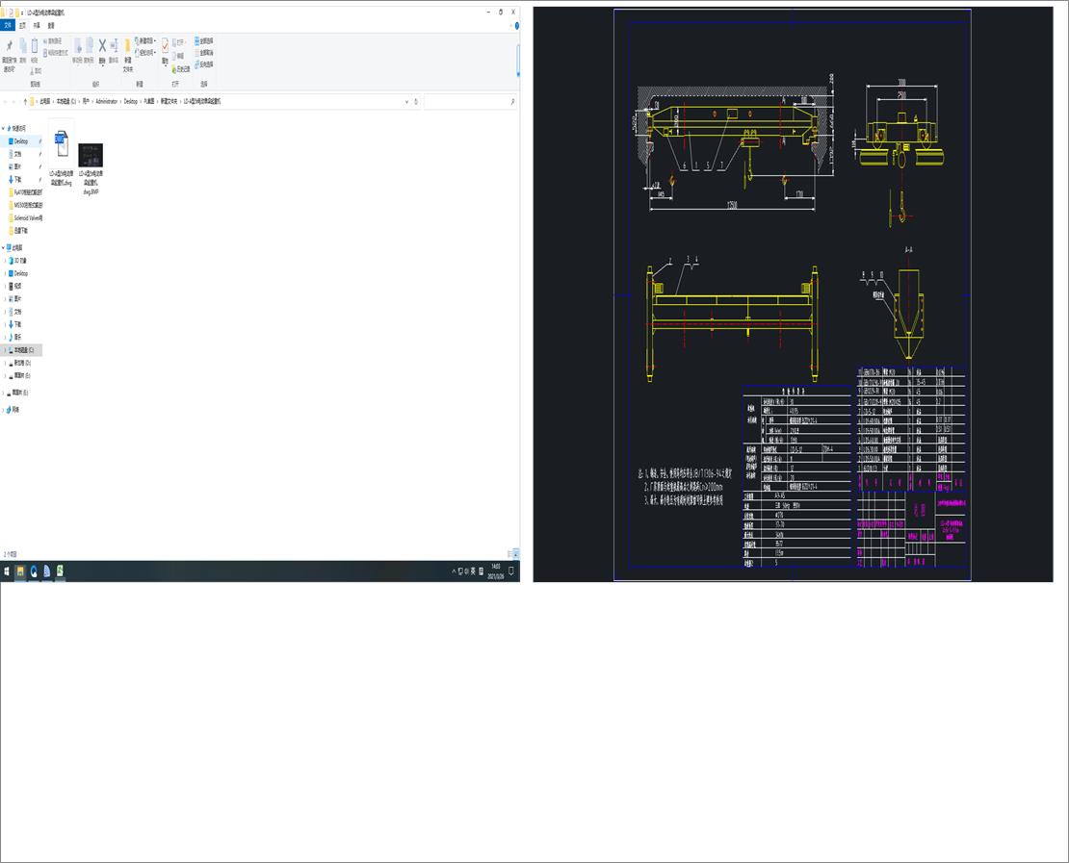Viewport: 1069px width, 863px height.
Task: Switch to the Home ribbon tab
Action: tap(22, 25)
